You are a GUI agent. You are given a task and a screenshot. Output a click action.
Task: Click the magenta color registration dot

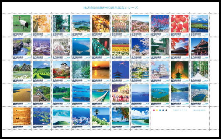pyautogui.click(x=154, y=110)
